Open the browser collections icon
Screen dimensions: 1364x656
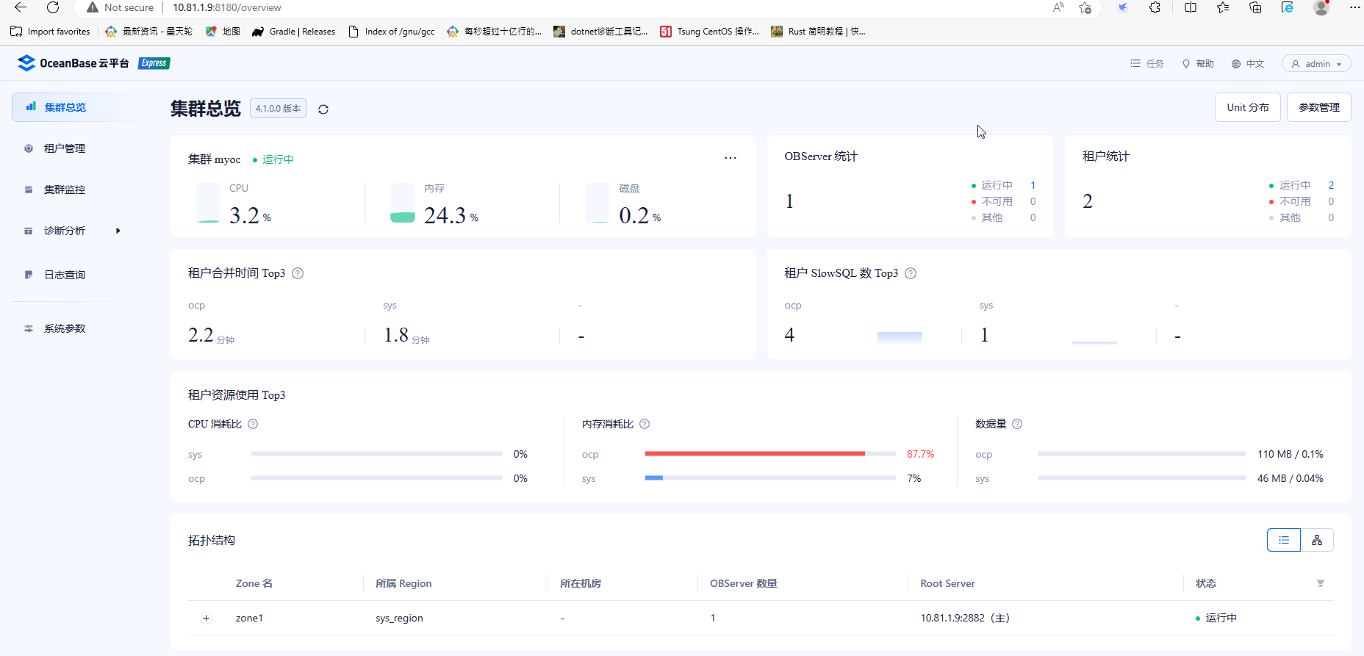[x=1255, y=7]
